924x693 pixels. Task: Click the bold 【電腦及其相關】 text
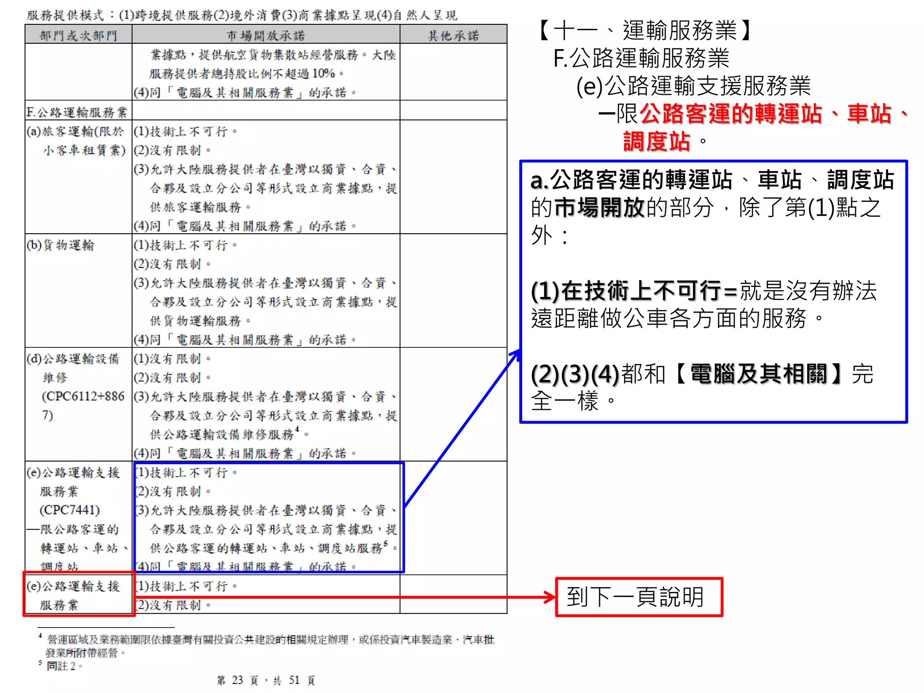pyautogui.click(x=758, y=374)
